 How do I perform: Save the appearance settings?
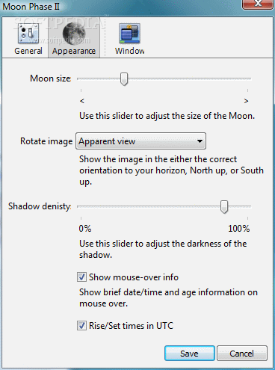point(190,354)
